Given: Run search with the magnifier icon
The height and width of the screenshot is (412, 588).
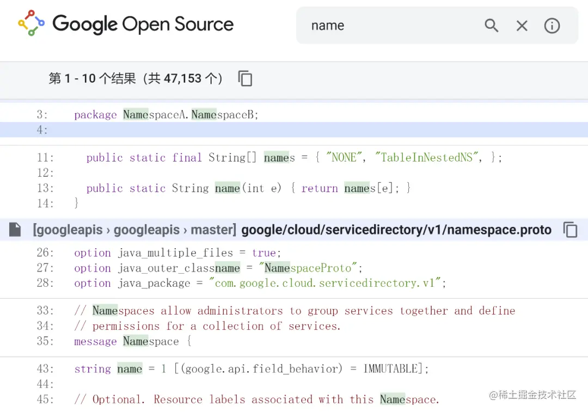Looking at the screenshot, I should point(491,26).
